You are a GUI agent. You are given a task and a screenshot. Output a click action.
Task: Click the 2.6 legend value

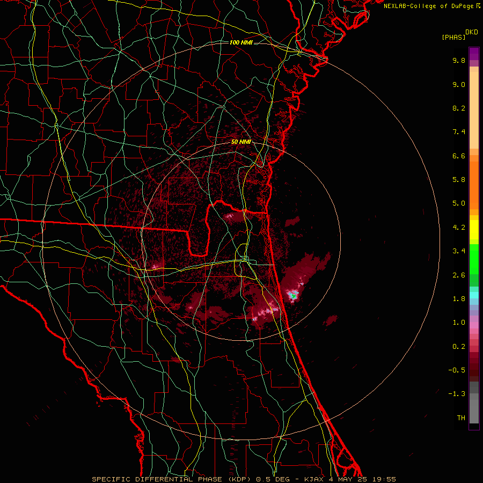pyautogui.click(x=459, y=275)
